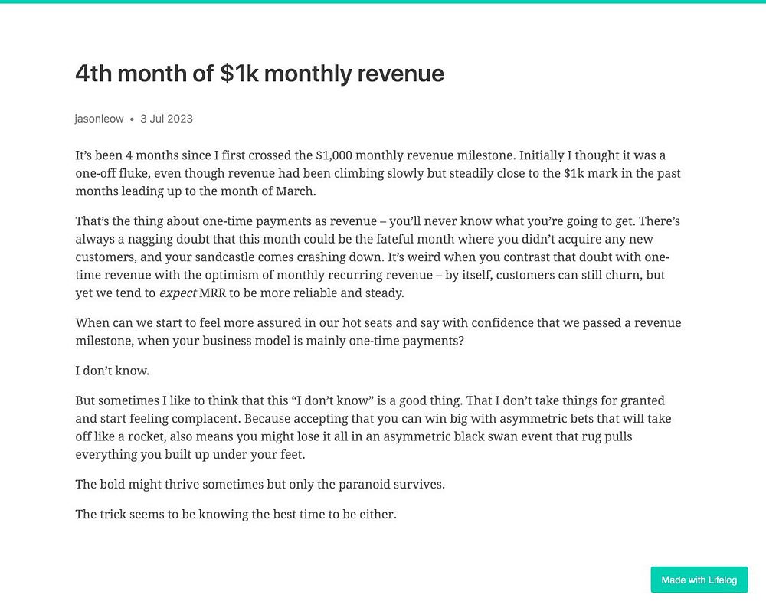
Task: Click the Made with Lifelog button
Action: (x=699, y=580)
